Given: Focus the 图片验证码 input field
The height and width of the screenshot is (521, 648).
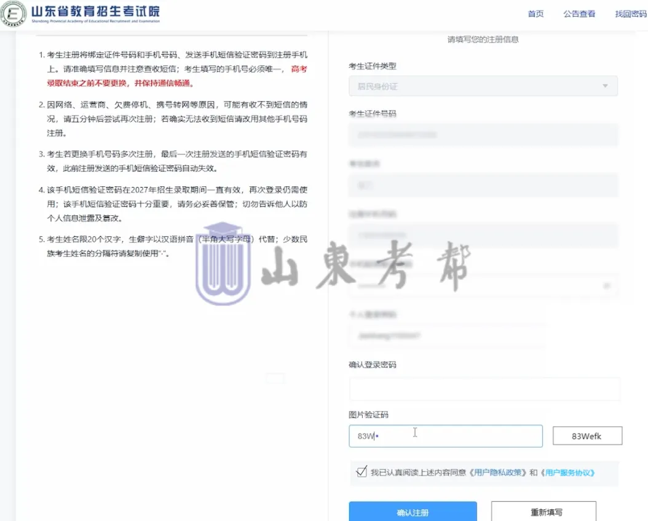Looking at the screenshot, I should point(446,436).
